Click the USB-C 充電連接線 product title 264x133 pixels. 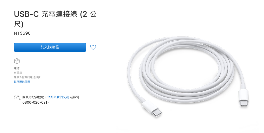pyautogui.click(x=55, y=19)
